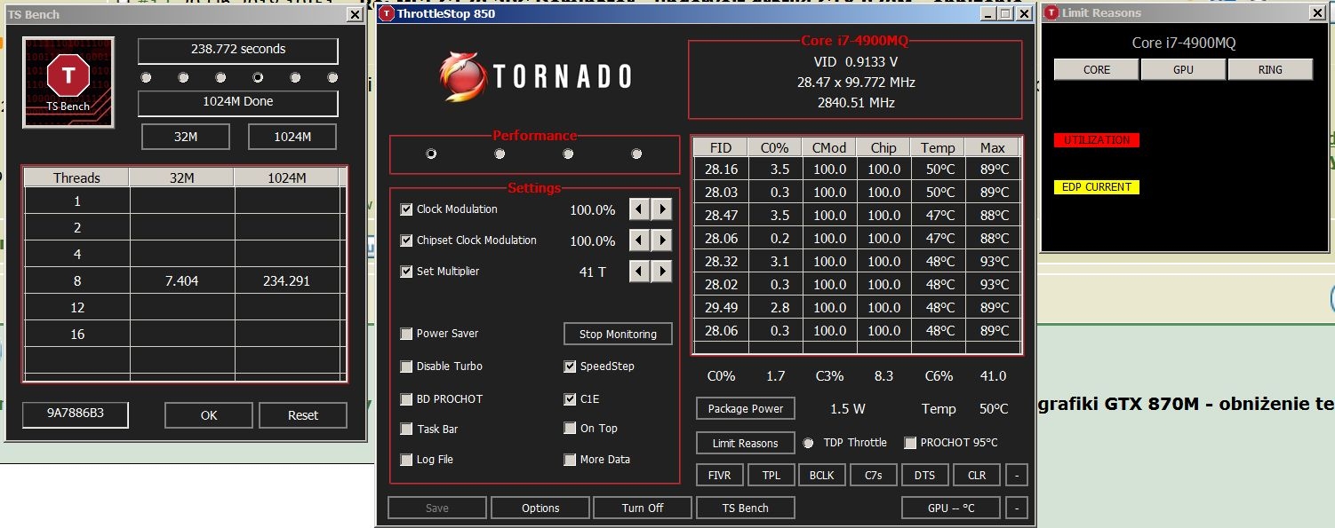Select fourth Performance profile radio button

(x=636, y=154)
